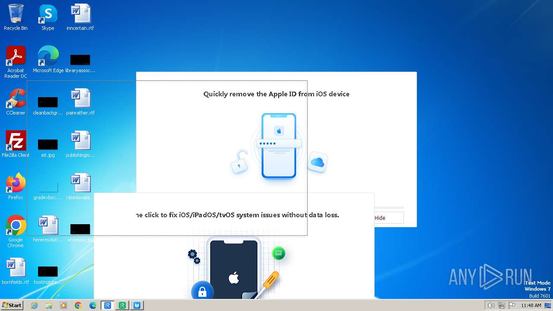Open Action Center flag icon
Viewport: 553px width, 311px height.
click(x=512, y=305)
